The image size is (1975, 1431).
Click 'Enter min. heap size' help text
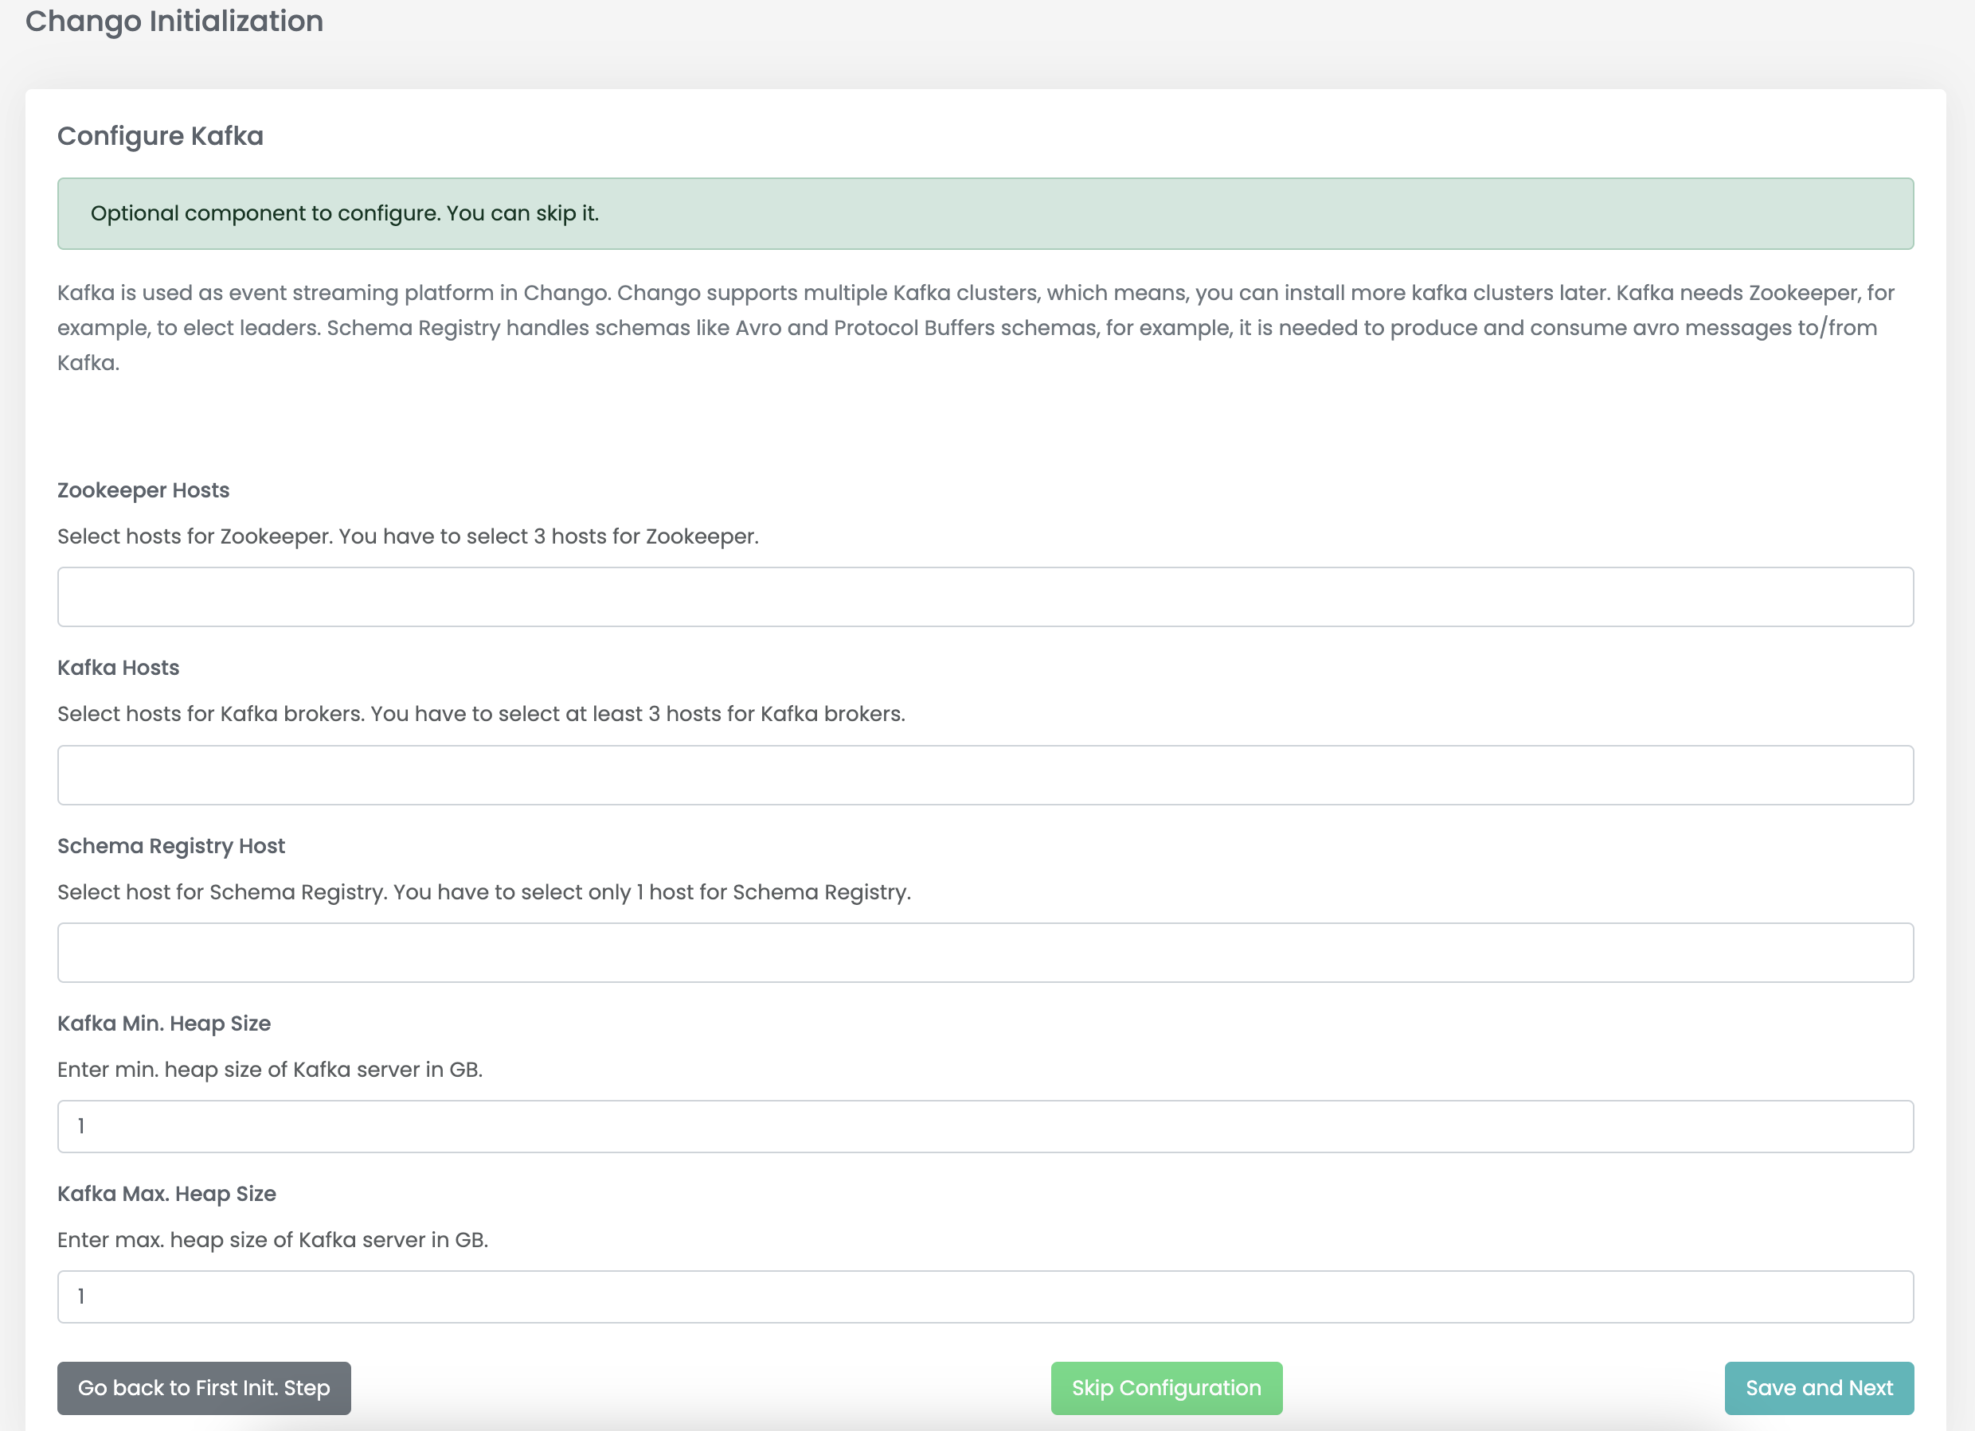[270, 1070]
